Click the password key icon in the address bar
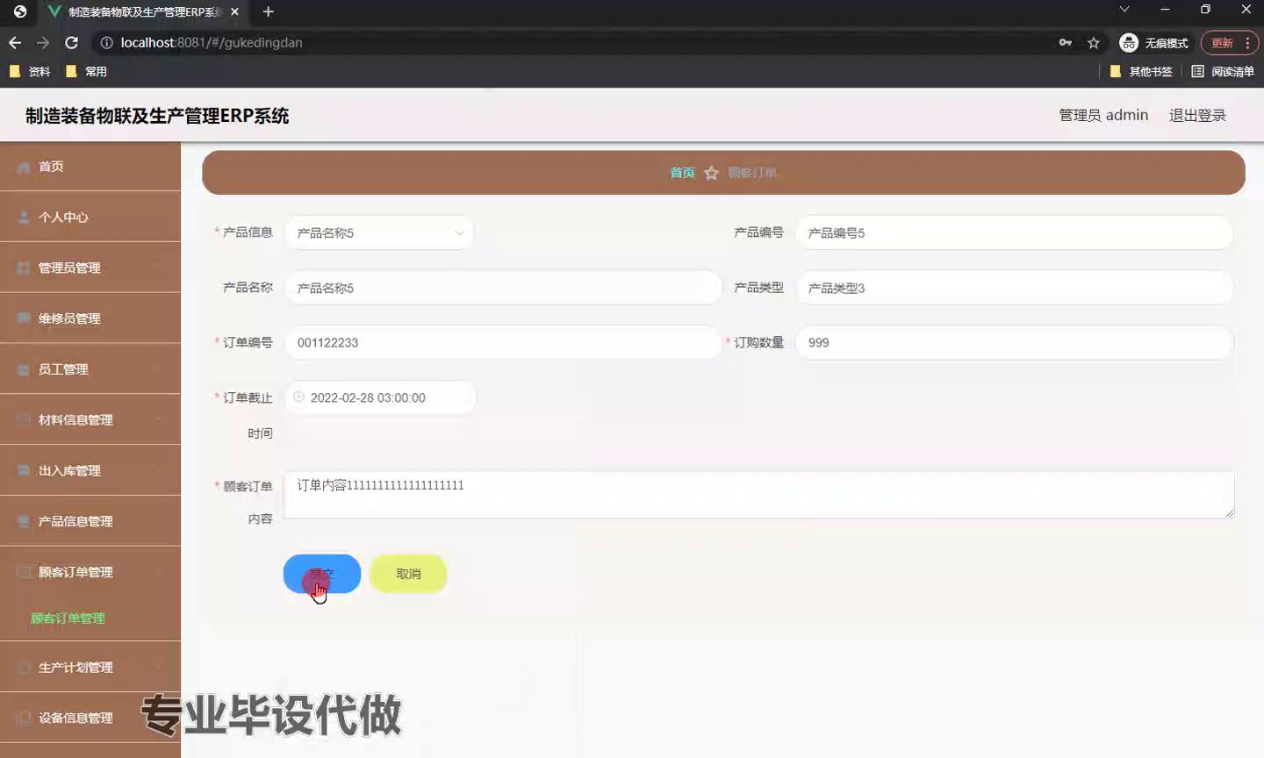 point(1065,43)
